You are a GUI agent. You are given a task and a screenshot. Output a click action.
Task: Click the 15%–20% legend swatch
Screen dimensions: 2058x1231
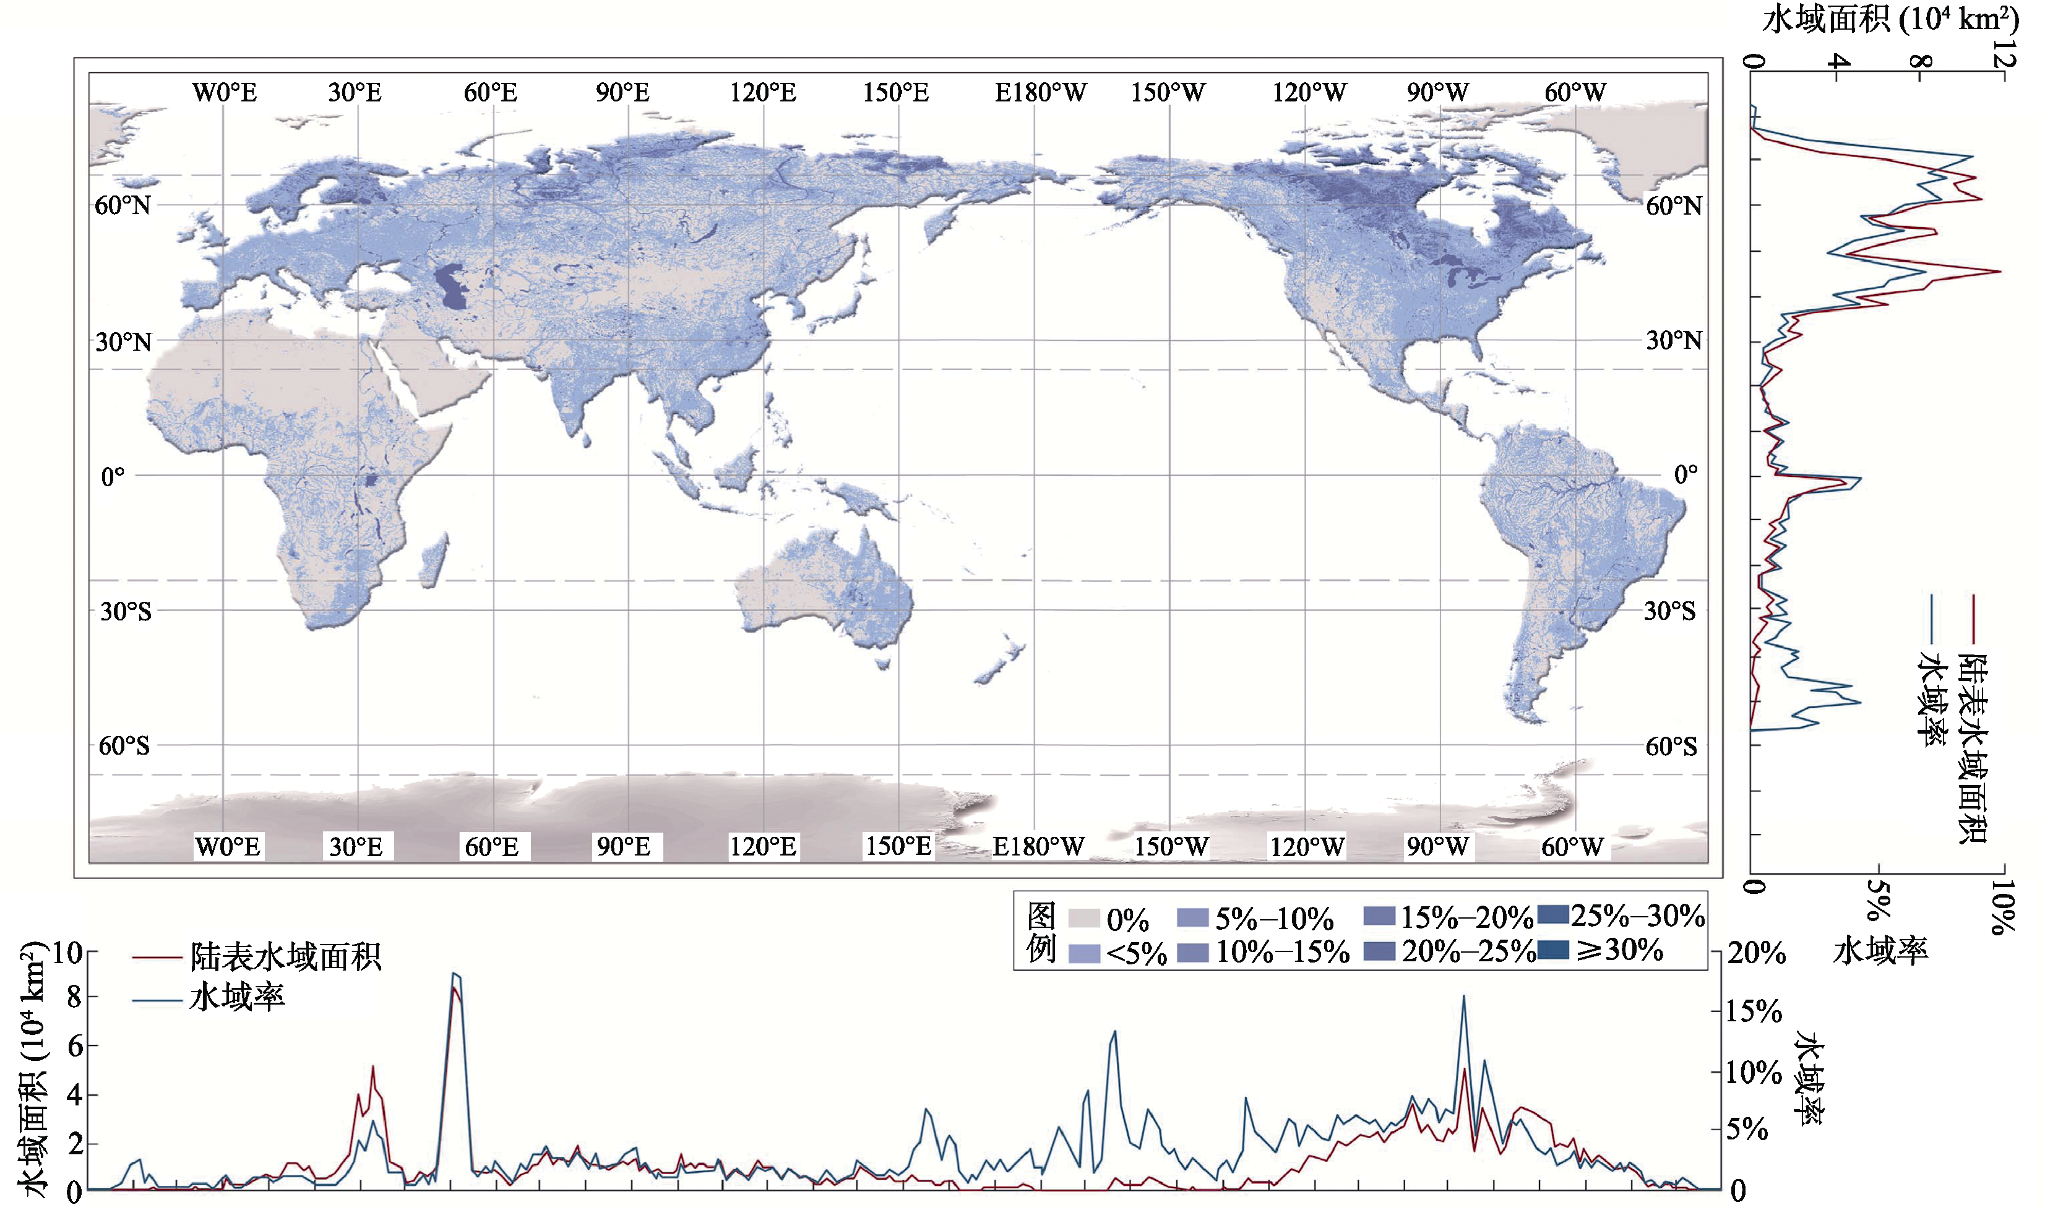point(1379,917)
